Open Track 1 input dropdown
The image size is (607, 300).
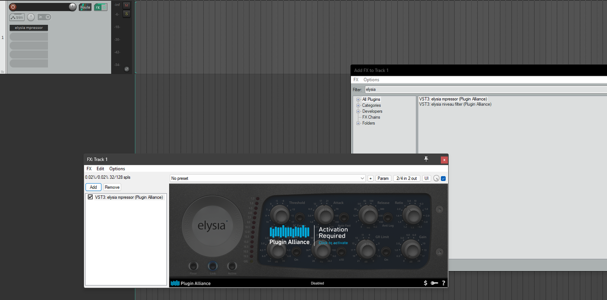coord(45,17)
